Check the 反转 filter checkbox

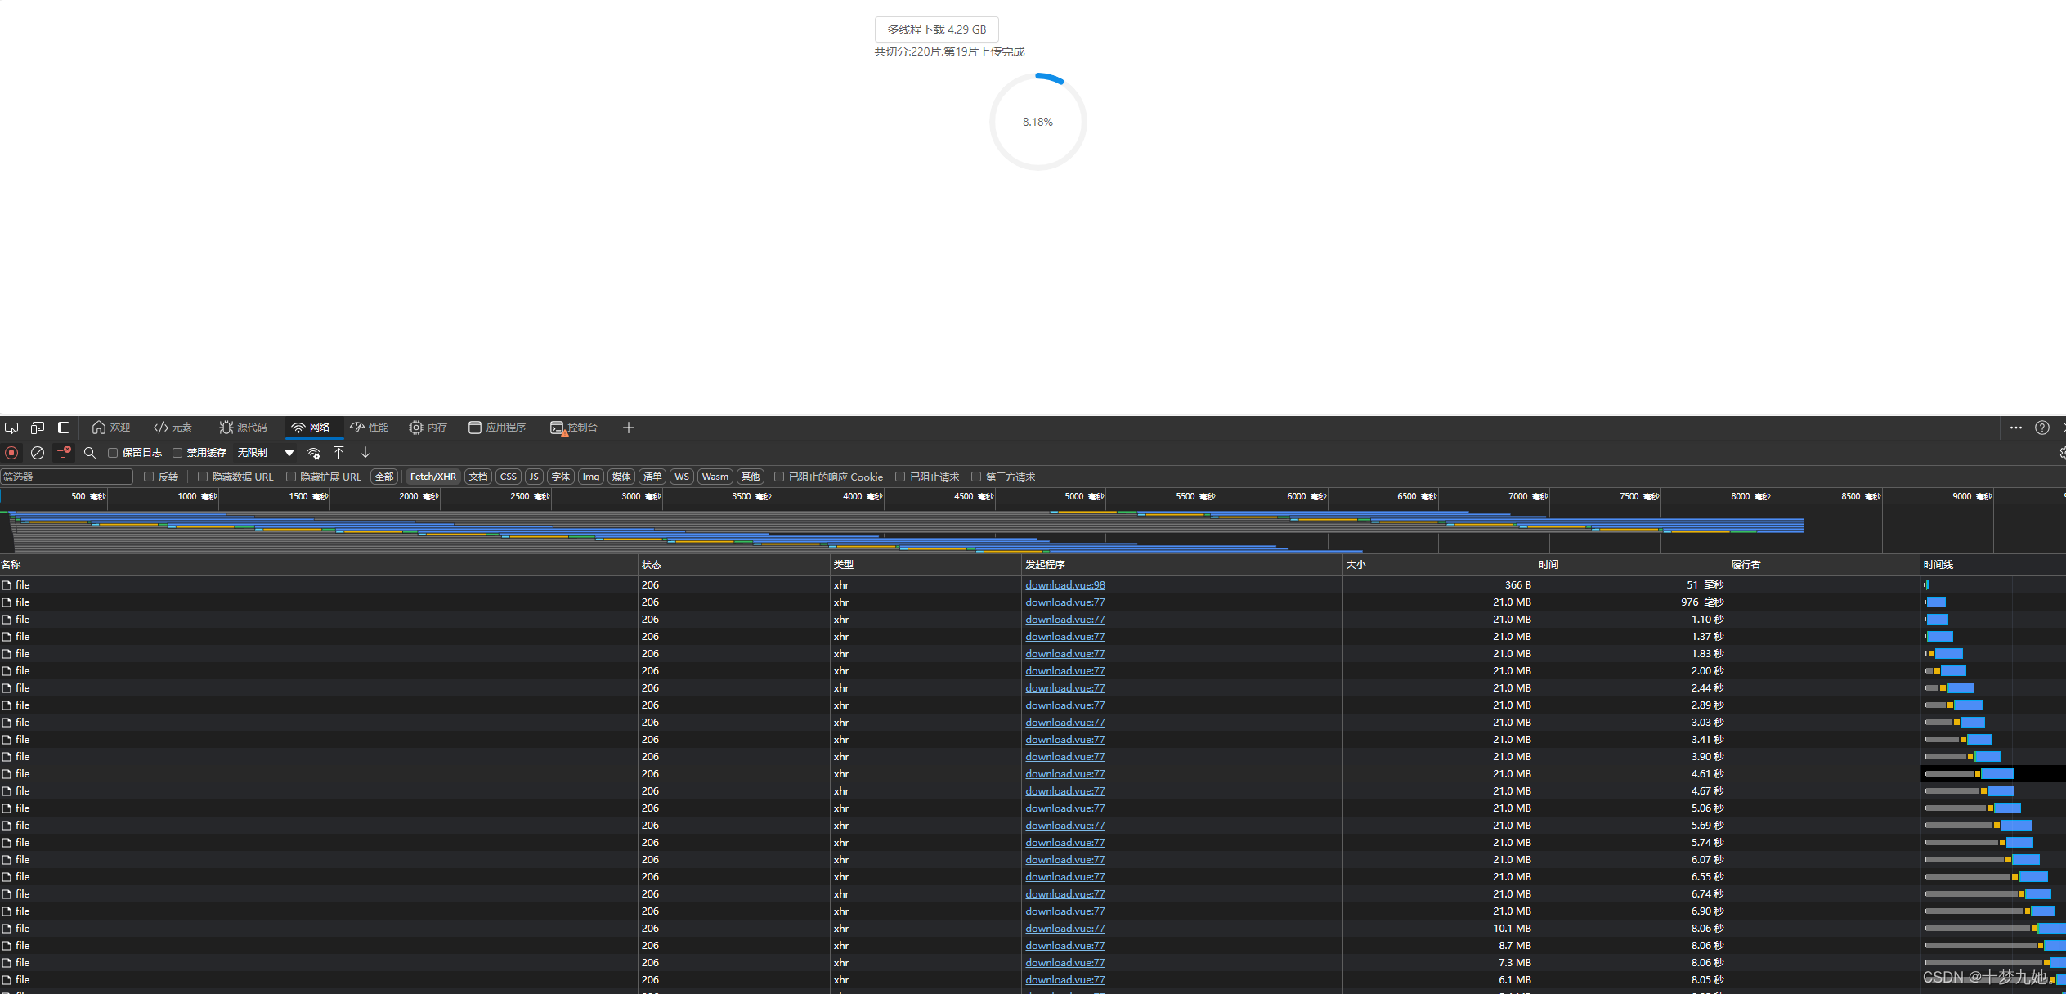pos(149,477)
